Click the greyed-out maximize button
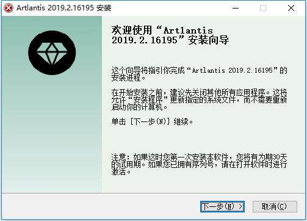 [263, 8]
